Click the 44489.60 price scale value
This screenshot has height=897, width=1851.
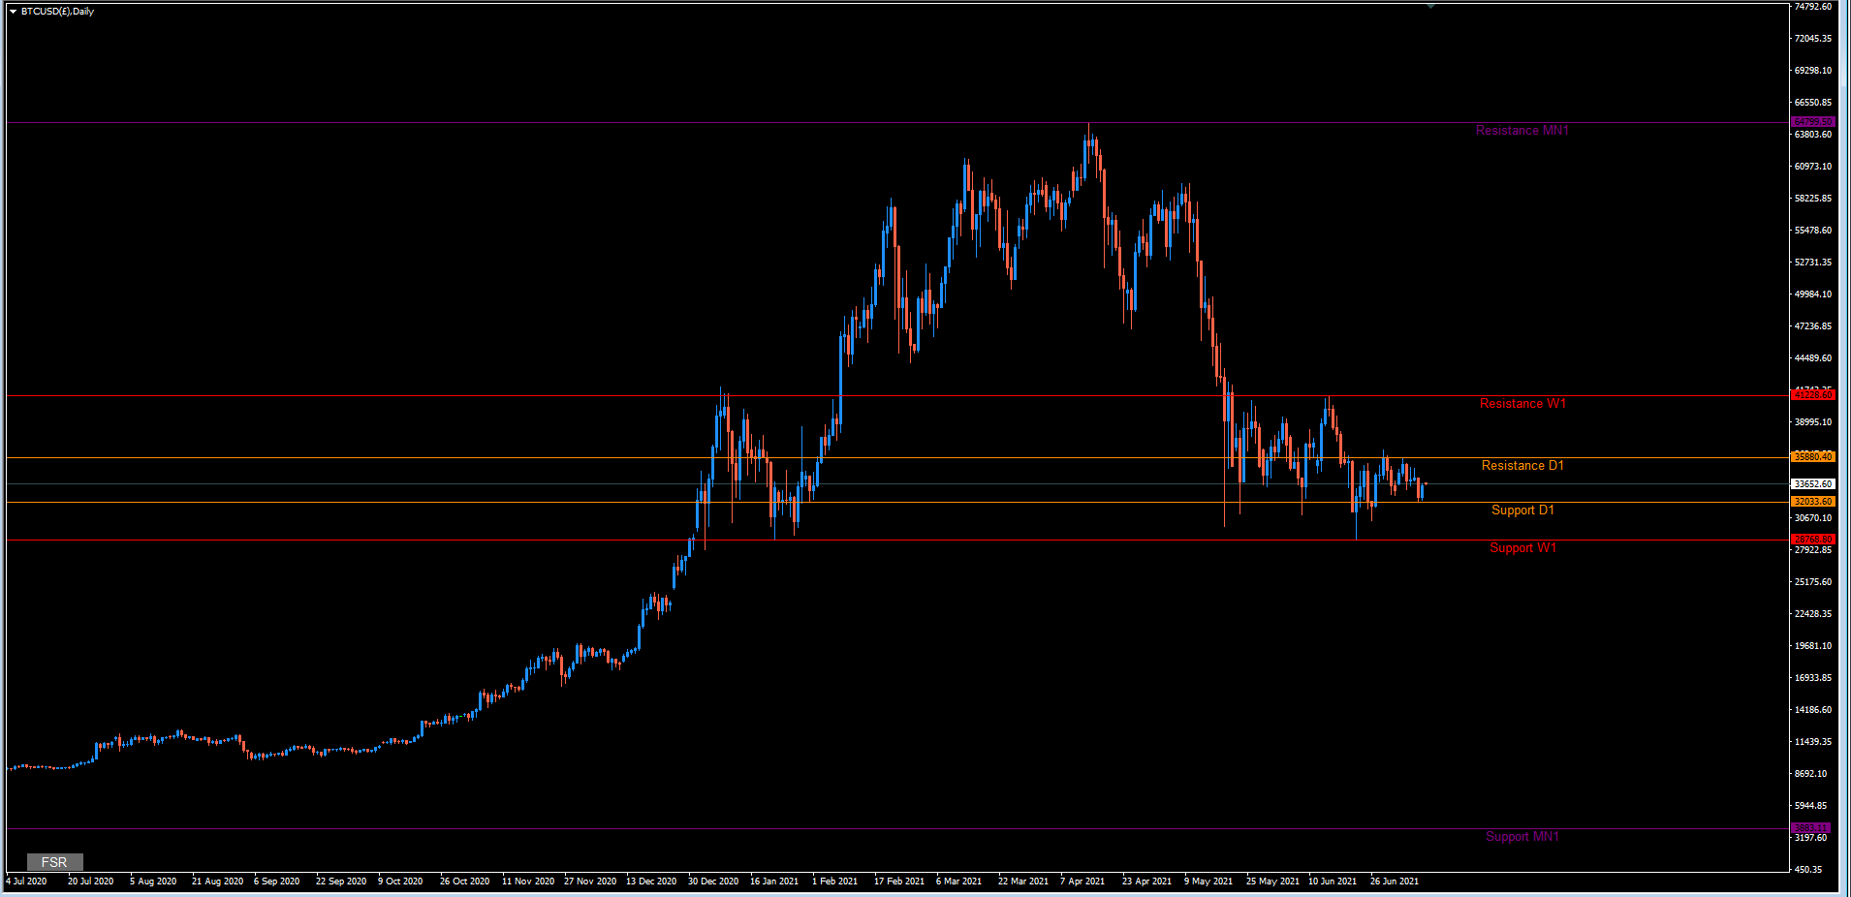[1813, 358]
